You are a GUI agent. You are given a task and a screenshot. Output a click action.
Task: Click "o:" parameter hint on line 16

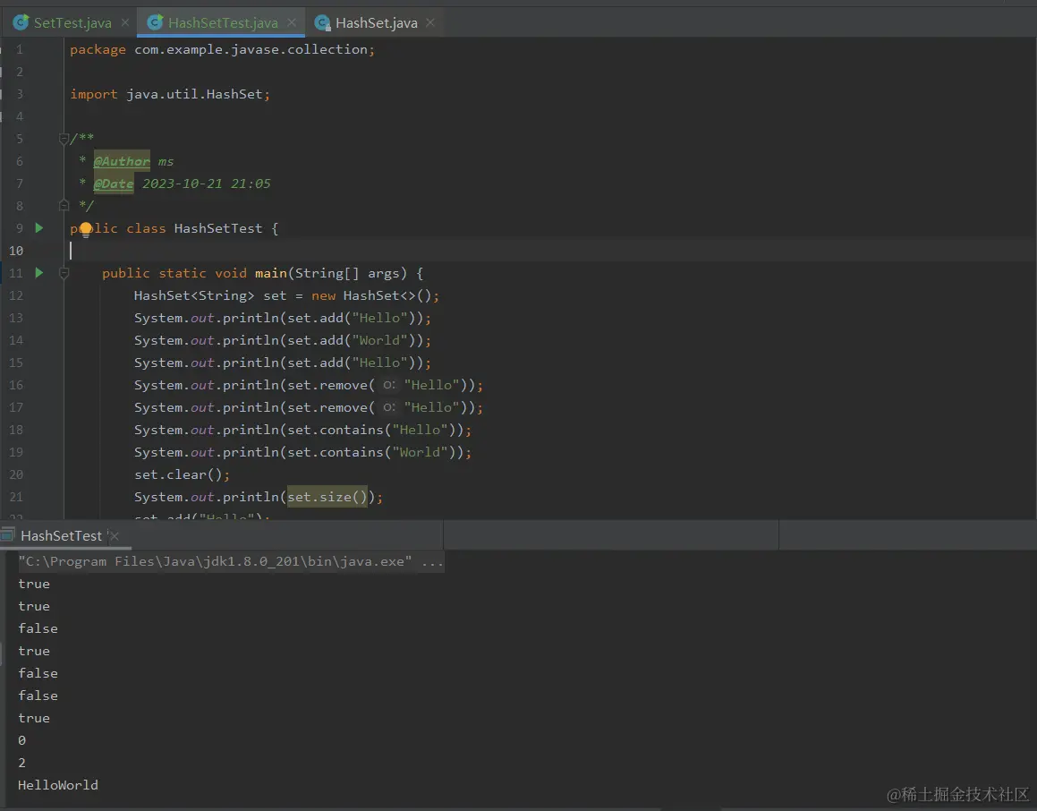click(x=389, y=385)
